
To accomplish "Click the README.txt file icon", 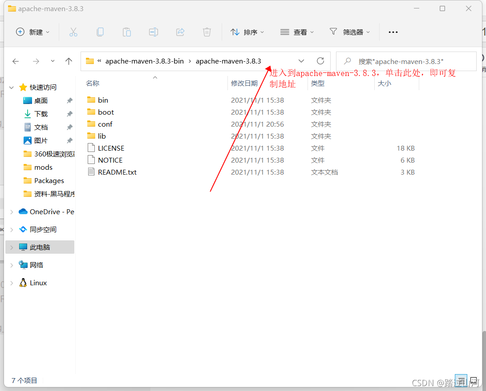I will click(x=91, y=172).
